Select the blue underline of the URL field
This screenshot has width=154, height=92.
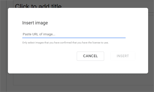coord(74,38)
